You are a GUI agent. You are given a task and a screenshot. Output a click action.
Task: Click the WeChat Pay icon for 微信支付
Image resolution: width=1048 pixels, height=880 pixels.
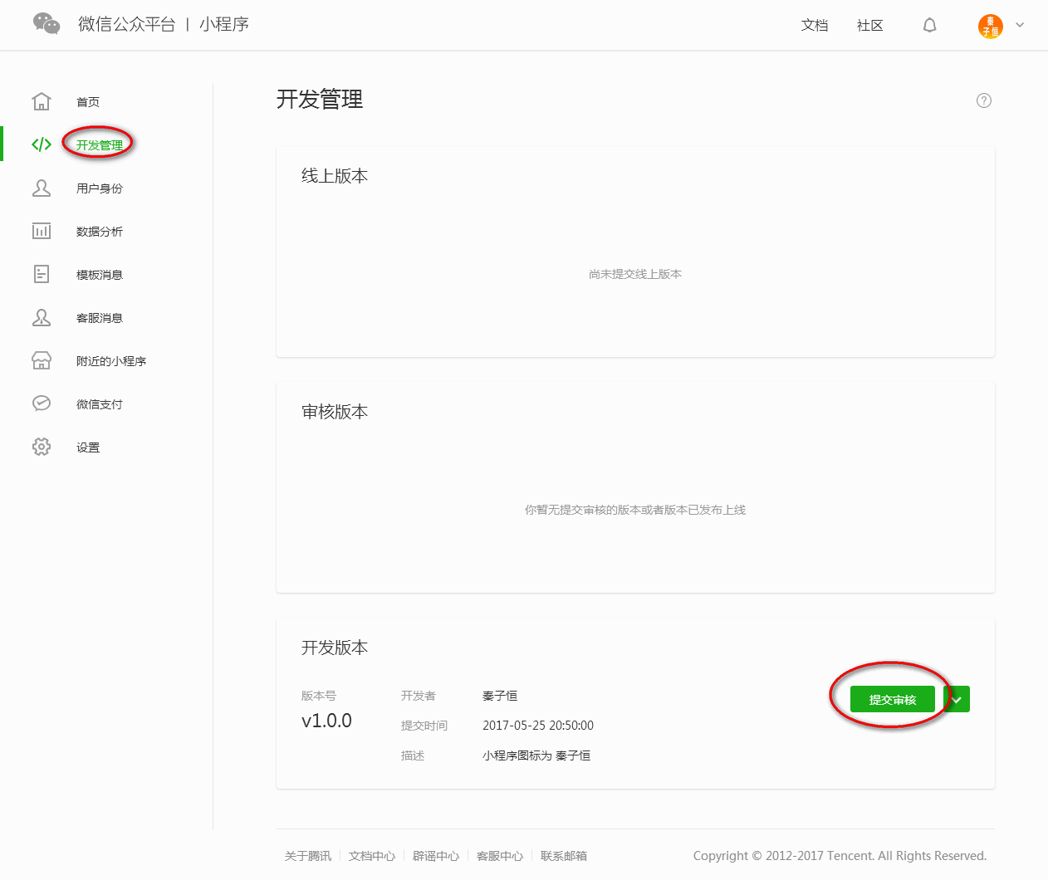point(42,403)
